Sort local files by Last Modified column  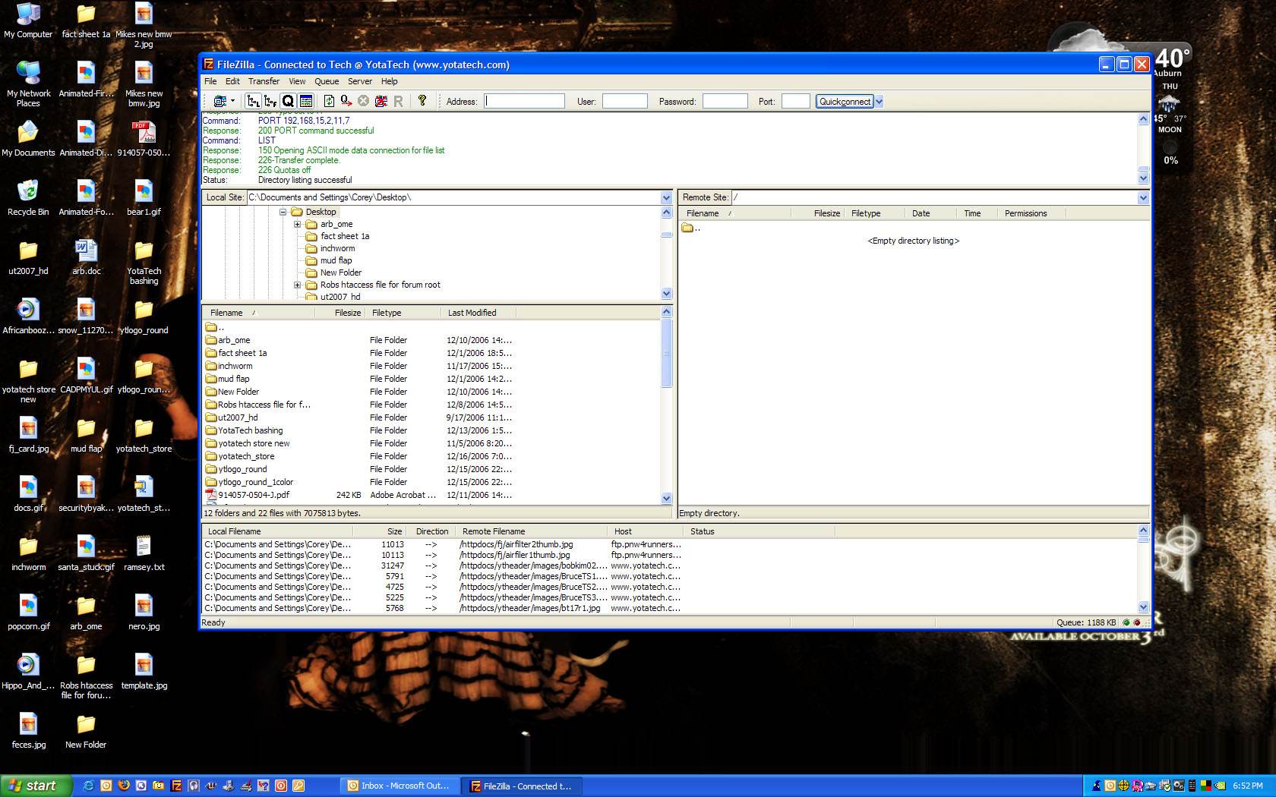[x=478, y=313]
